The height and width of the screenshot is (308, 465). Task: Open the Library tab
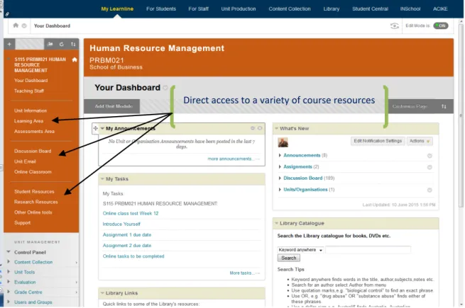click(x=332, y=9)
